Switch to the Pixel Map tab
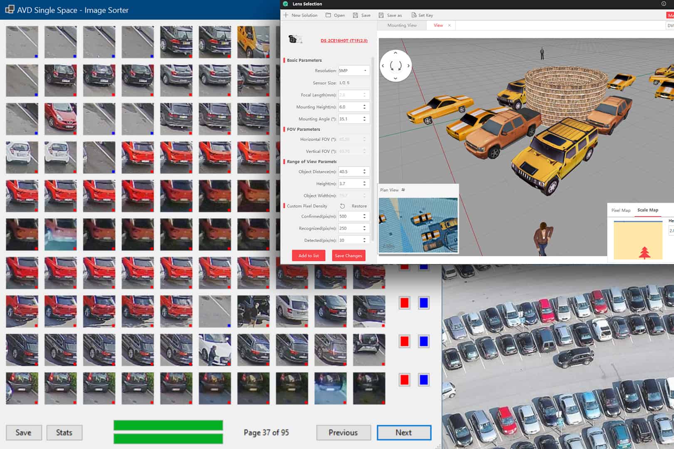 pyautogui.click(x=621, y=210)
